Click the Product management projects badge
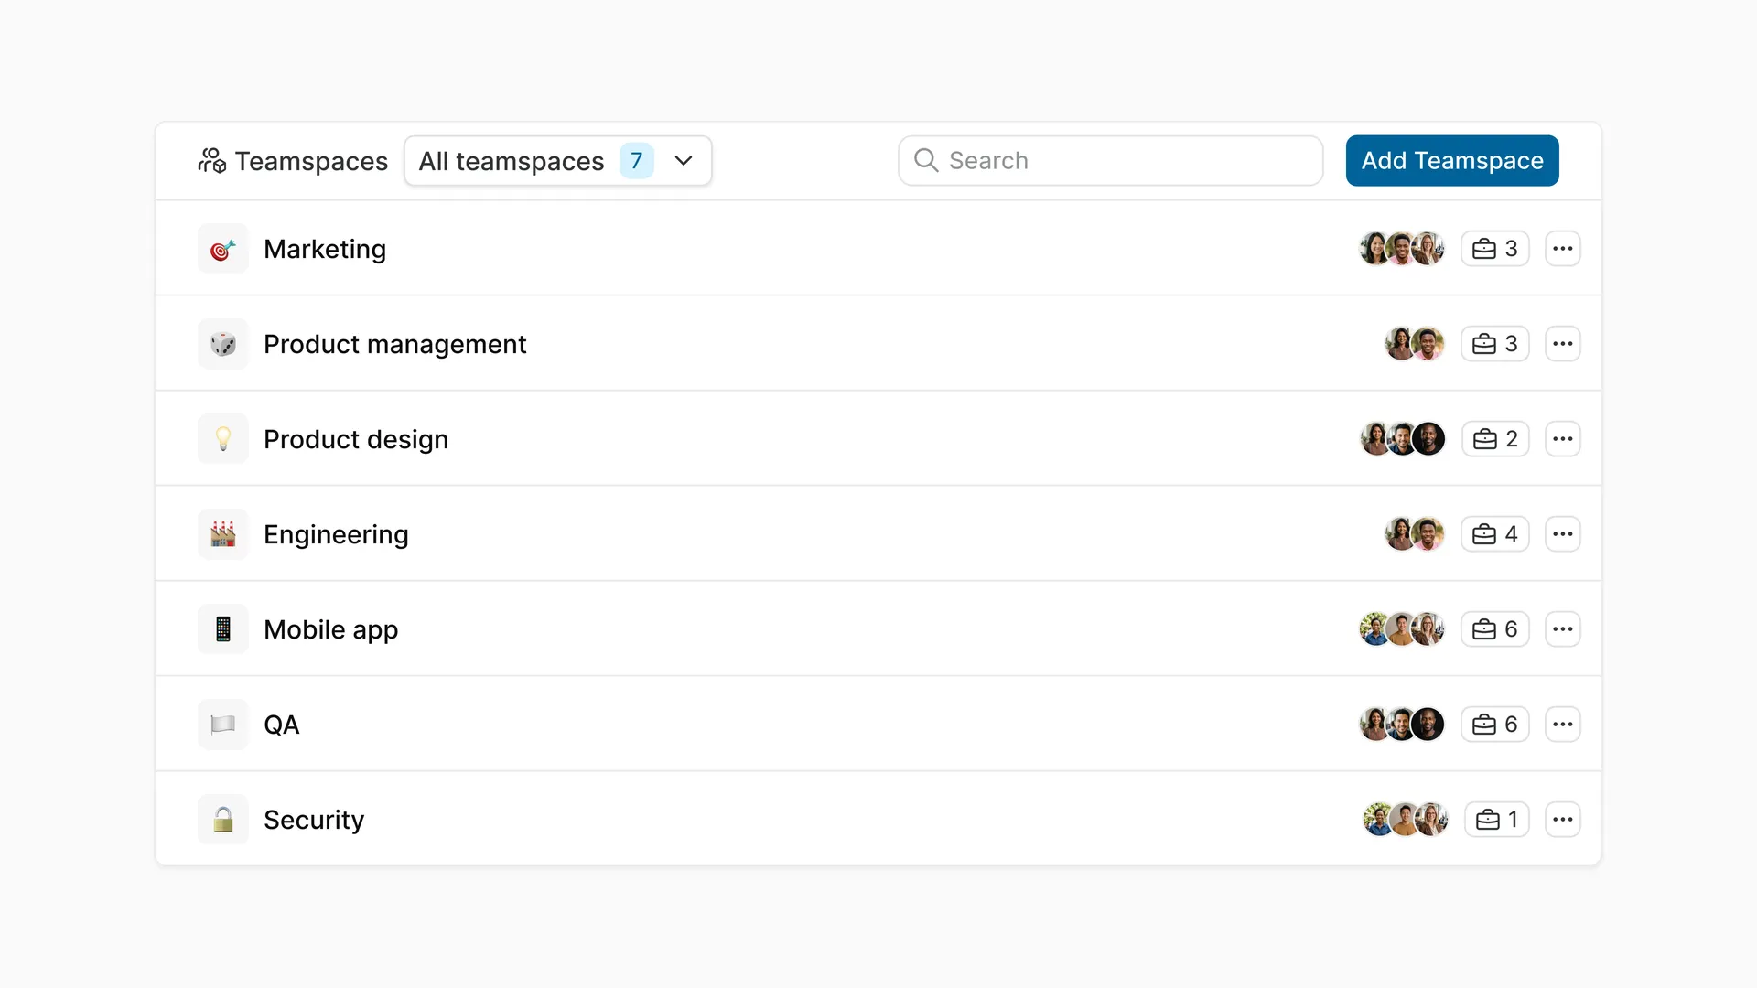The height and width of the screenshot is (988, 1757). pyautogui.click(x=1494, y=344)
